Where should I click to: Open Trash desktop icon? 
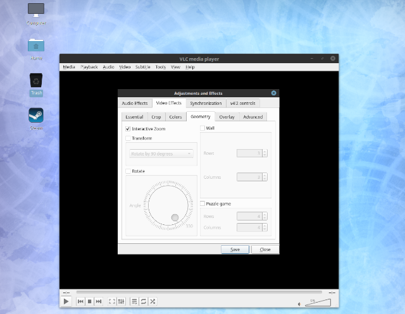pos(36,85)
